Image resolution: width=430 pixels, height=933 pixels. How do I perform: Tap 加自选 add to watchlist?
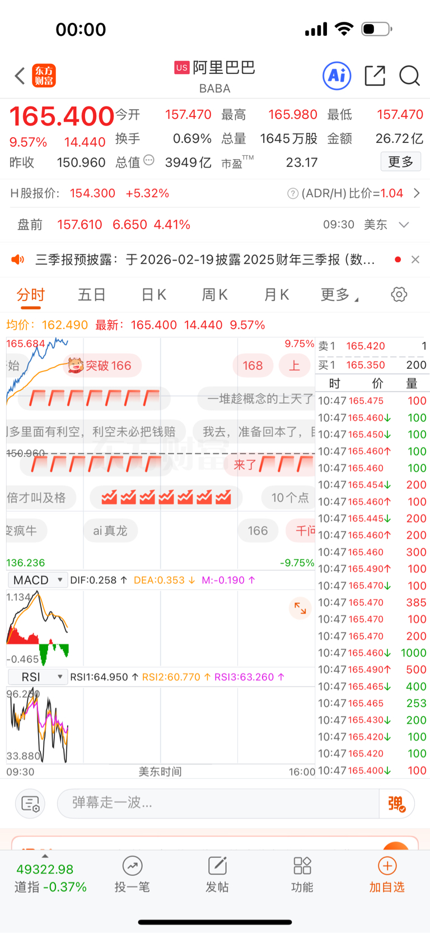pyautogui.click(x=387, y=875)
